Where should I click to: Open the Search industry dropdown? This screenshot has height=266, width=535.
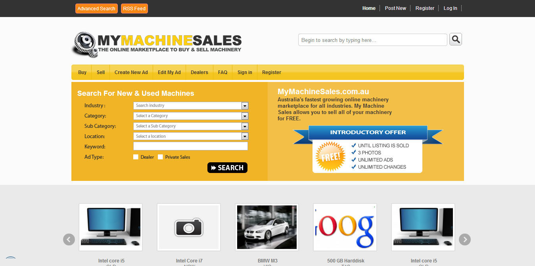(x=191, y=106)
